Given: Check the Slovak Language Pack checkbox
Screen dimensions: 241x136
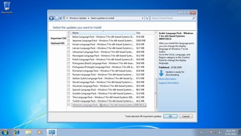Looking at the screenshot, I should (x=69, y=82).
